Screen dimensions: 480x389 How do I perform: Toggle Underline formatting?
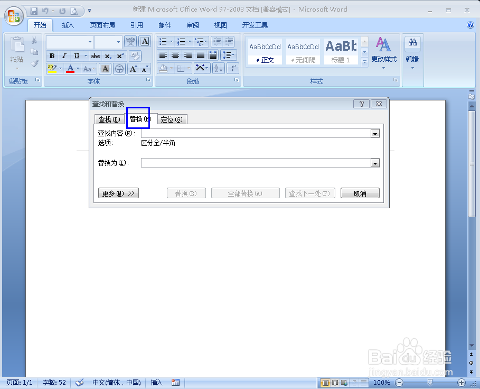77,55
